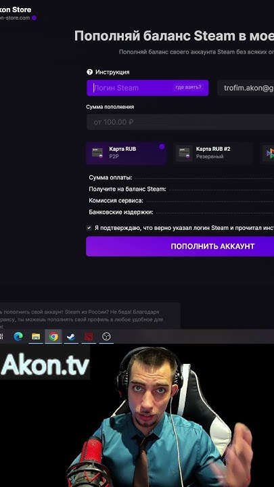This screenshot has width=274, height=487.
Task: Focus the Логин Steam input field
Action: [x=147, y=88]
